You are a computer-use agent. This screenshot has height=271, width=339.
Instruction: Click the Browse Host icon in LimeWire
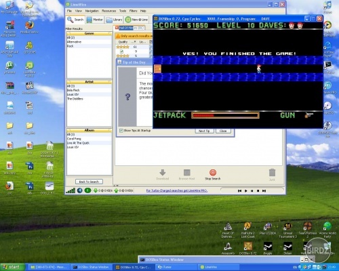(x=187, y=173)
